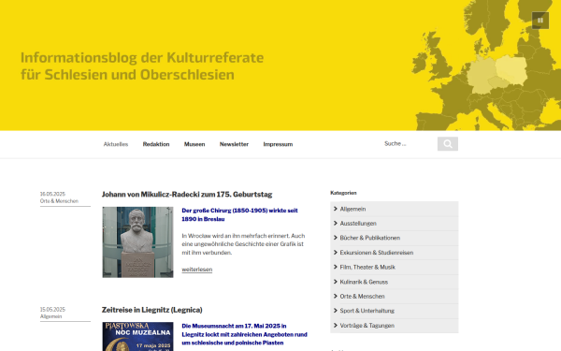Open article Johann von Mikulicz-Radecki zum 175. Geburtstag
Screen dimensions: 561x351
[x=187, y=195]
